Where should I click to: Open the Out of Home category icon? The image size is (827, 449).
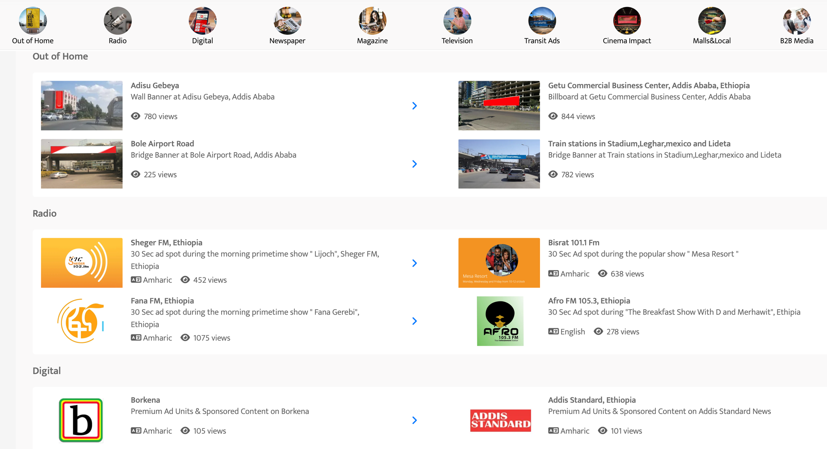pyautogui.click(x=33, y=21)
